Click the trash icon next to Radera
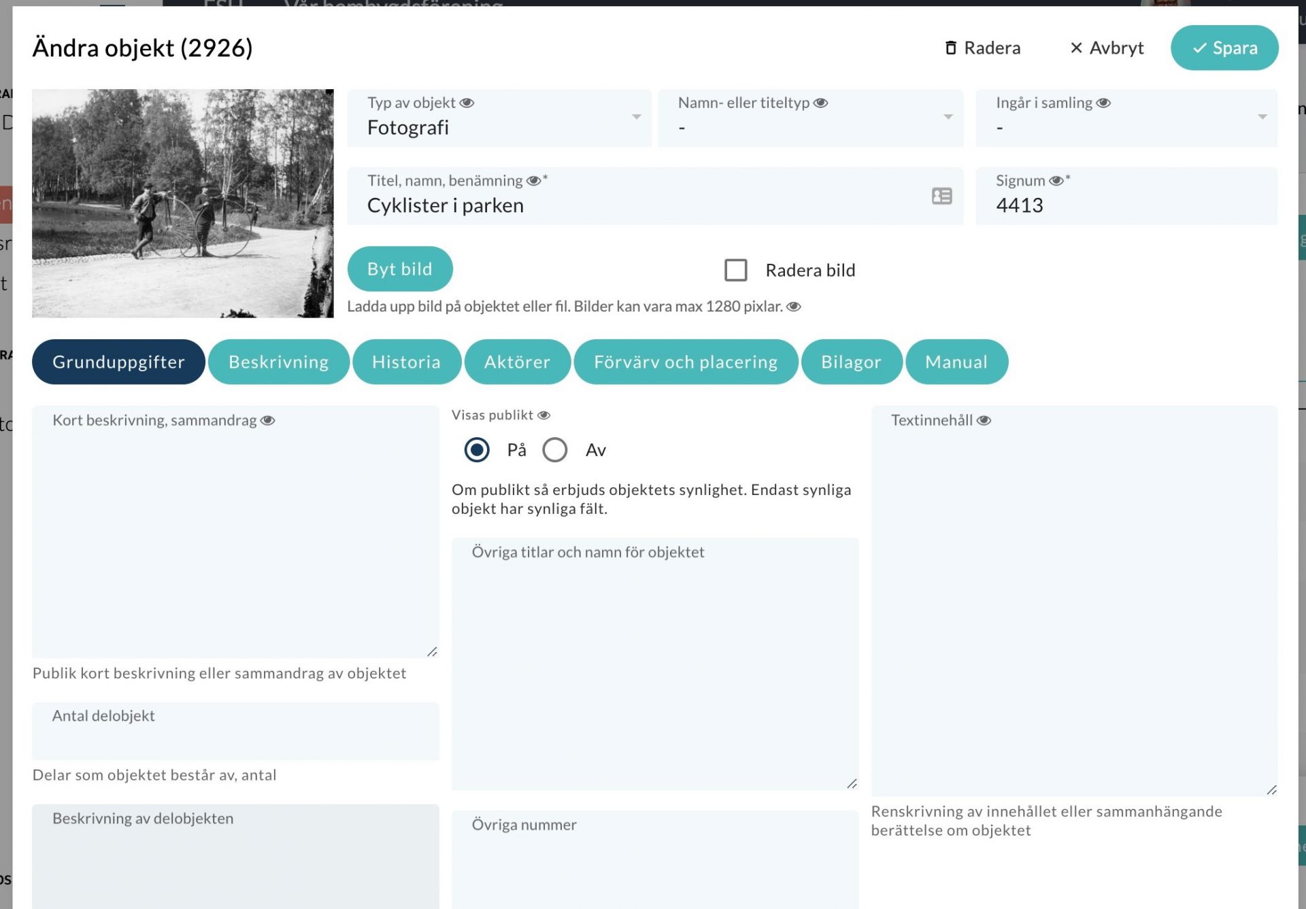The image size is (1306, 909). [x=950, y=48]
